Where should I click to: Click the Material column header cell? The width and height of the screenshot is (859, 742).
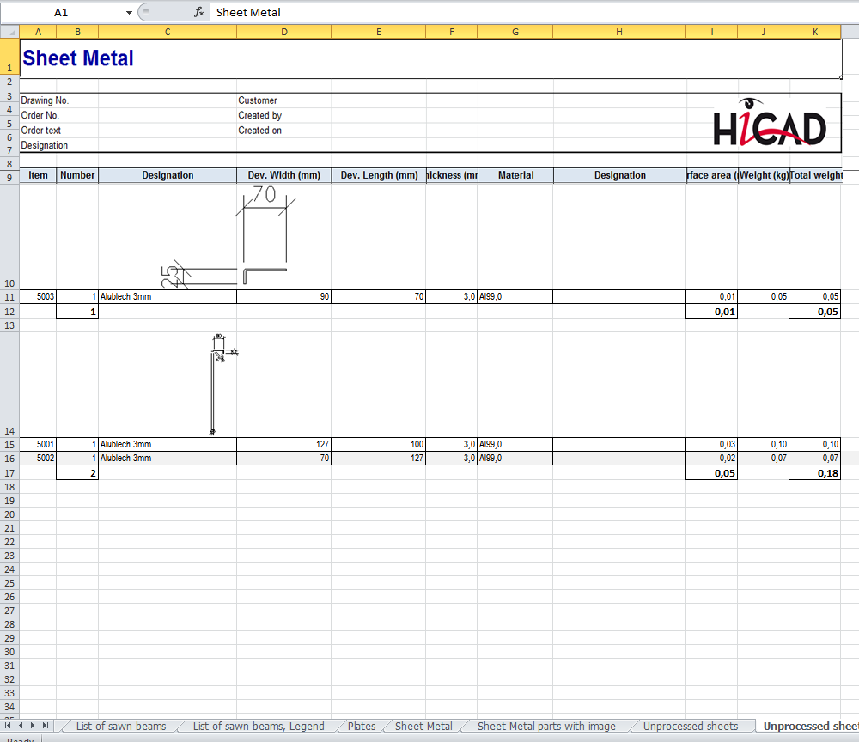tap(515, 175)
